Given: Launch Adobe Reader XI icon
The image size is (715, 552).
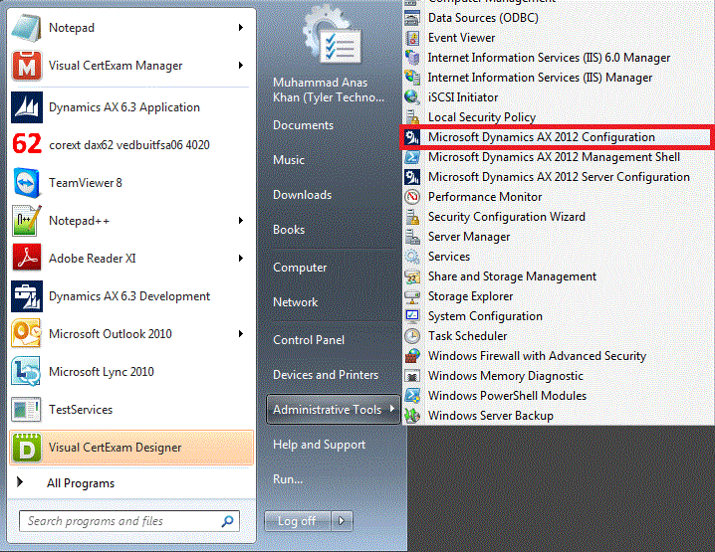Looking at the screenshot, I should [x=26, y=259].
